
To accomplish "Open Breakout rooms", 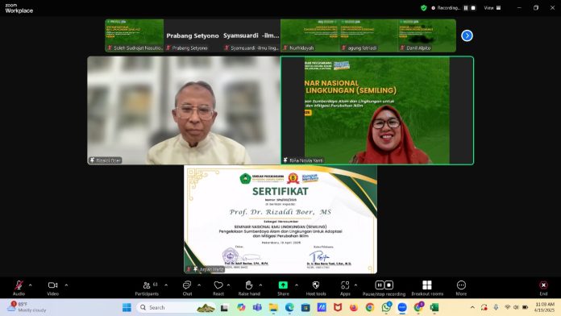I will (x=427, y=288).
